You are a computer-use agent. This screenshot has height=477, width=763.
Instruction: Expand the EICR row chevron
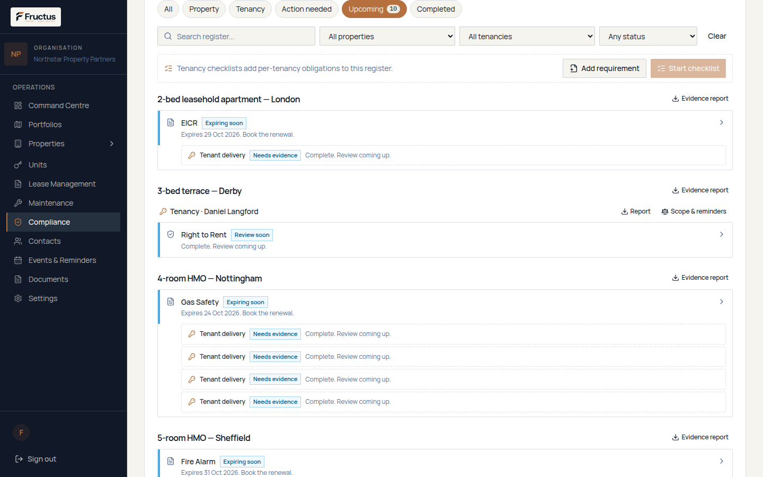(x=722, y=122)
